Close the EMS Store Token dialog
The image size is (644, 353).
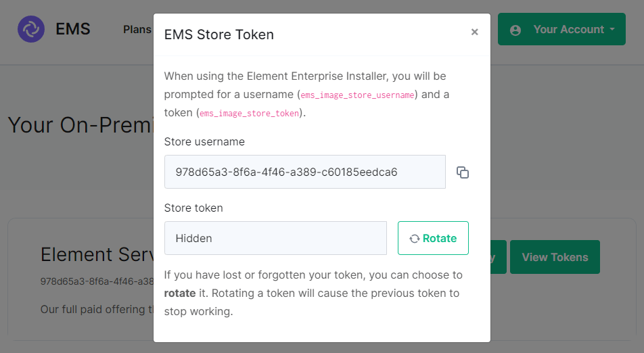[x=474, y=32]
